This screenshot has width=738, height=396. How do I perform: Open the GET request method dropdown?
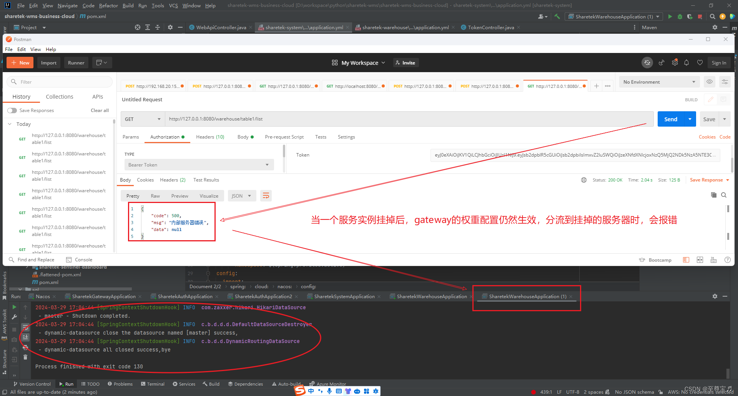point(142,119)
